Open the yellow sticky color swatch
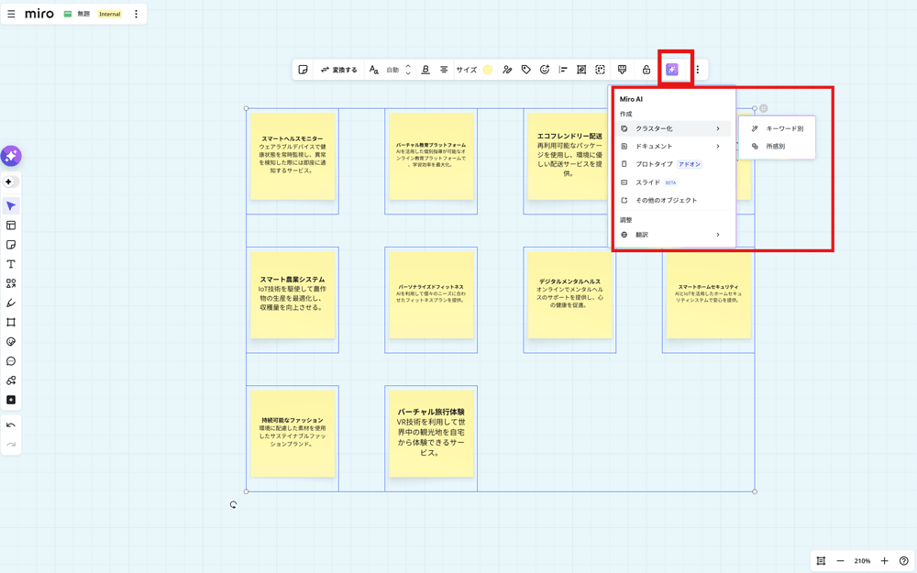Viewport: 917px width, 573px height. tap(488, 70)
